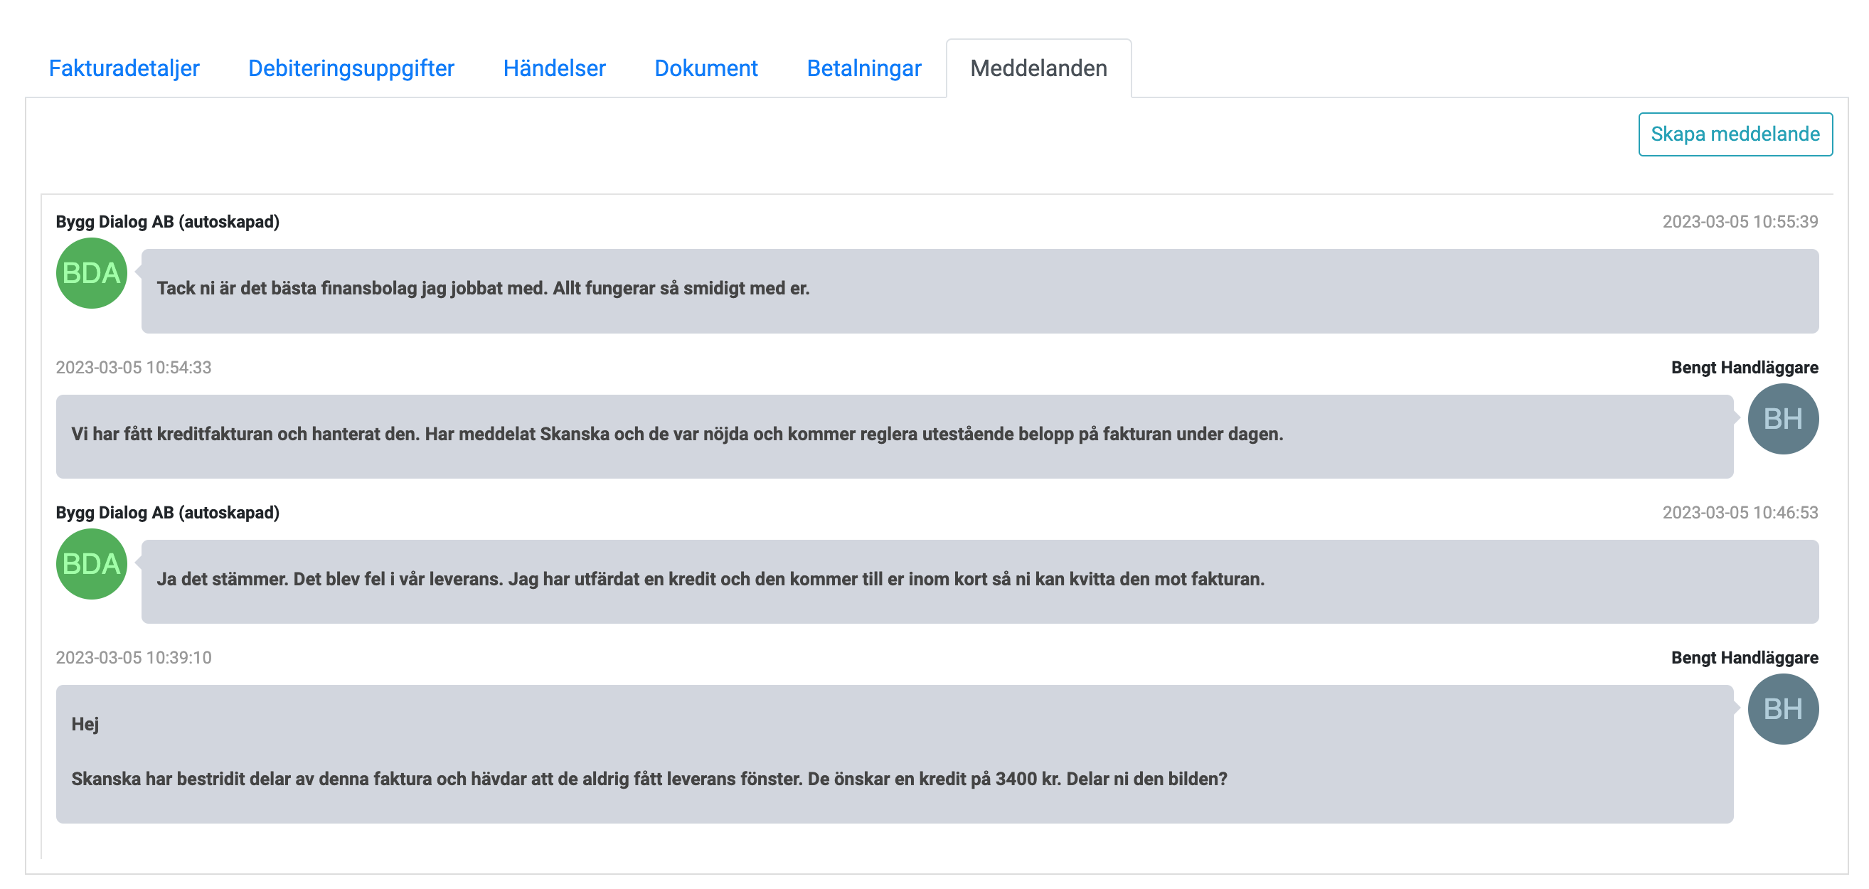Click the BH avatar beside the kreditfaktura reply
The height and width of the screenshot is (889, 1869).
(x=1782, y=419)
